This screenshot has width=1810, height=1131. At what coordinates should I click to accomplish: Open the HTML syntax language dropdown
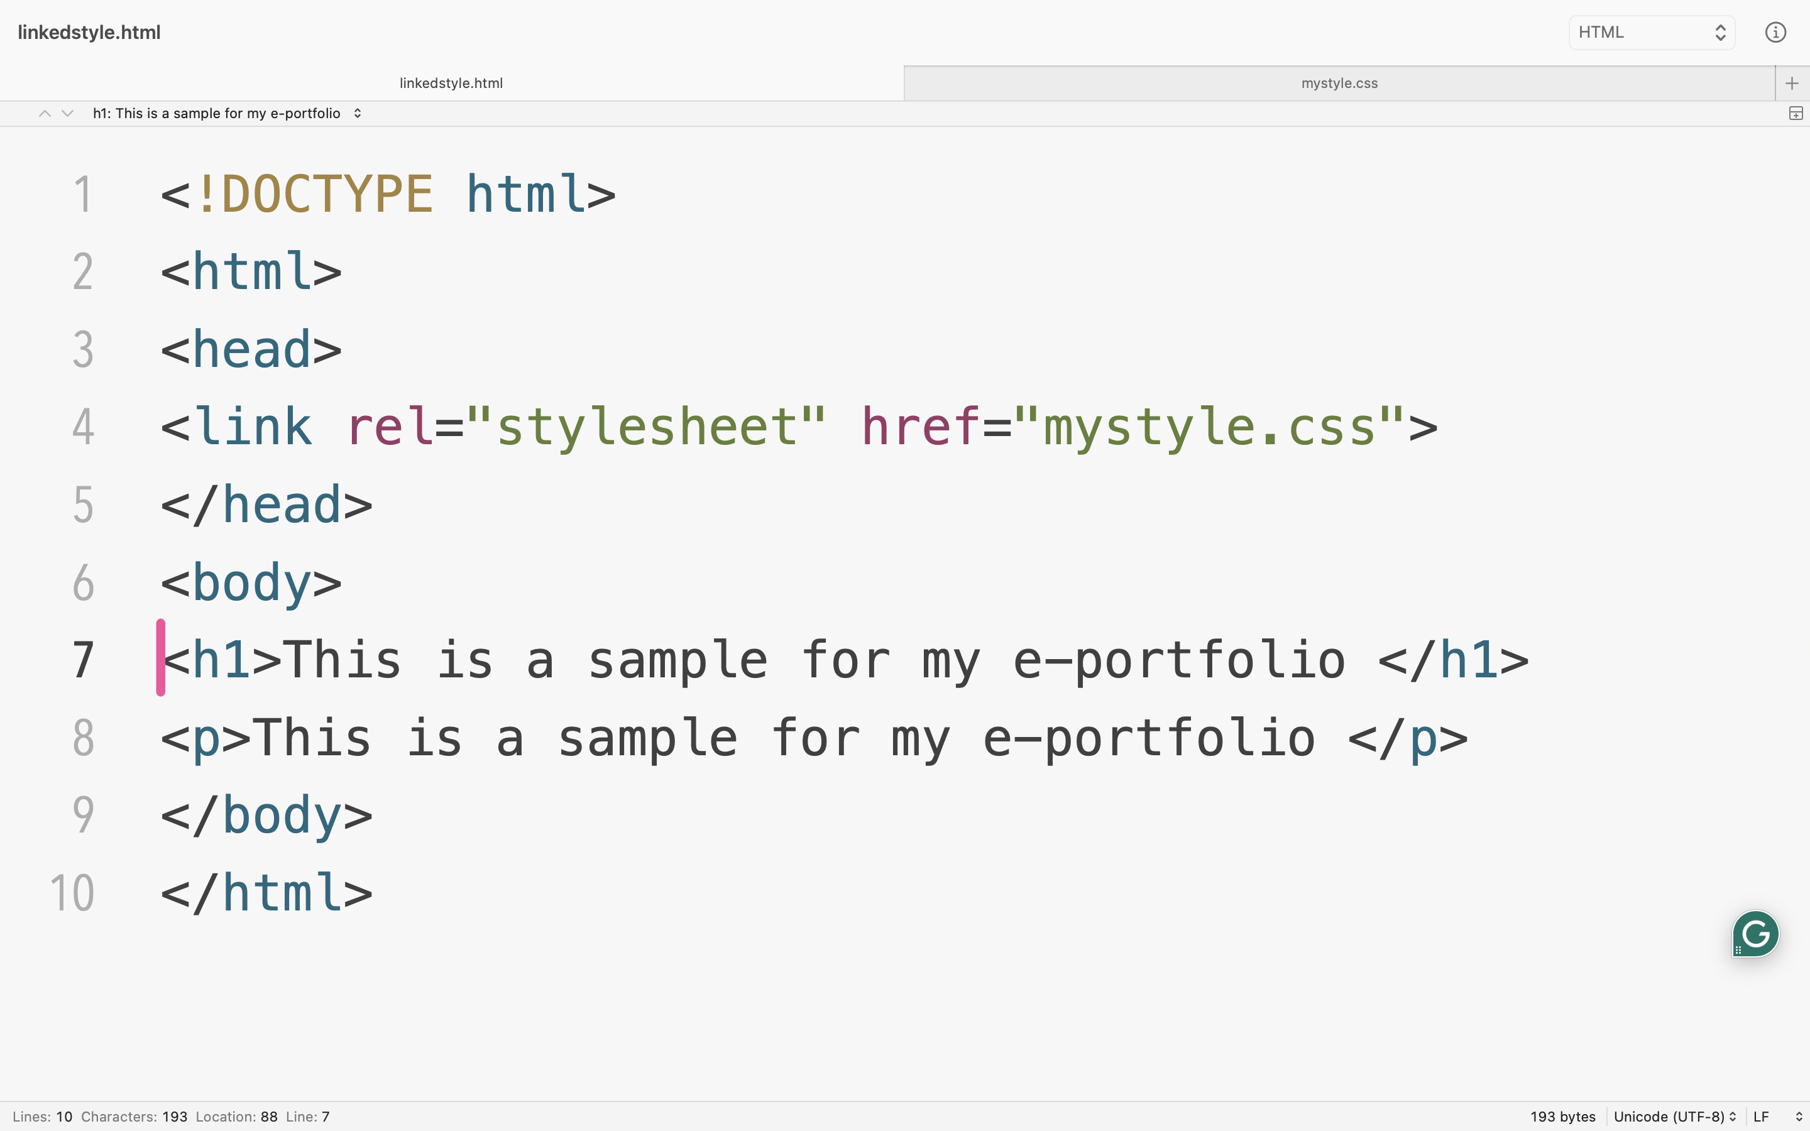pos(1652,32)
